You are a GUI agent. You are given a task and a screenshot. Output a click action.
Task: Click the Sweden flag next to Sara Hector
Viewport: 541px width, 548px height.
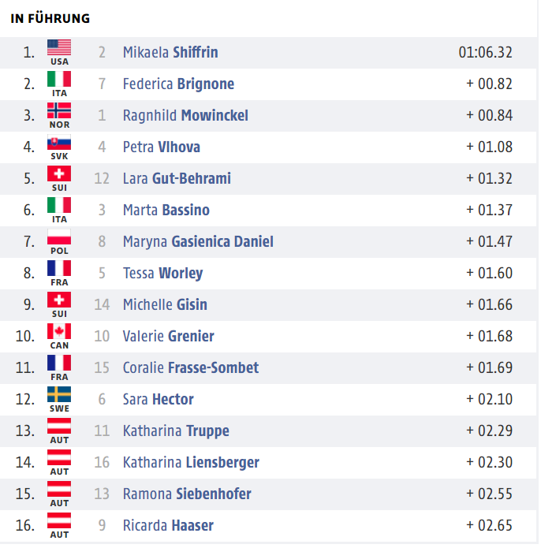tap(59, 394)
